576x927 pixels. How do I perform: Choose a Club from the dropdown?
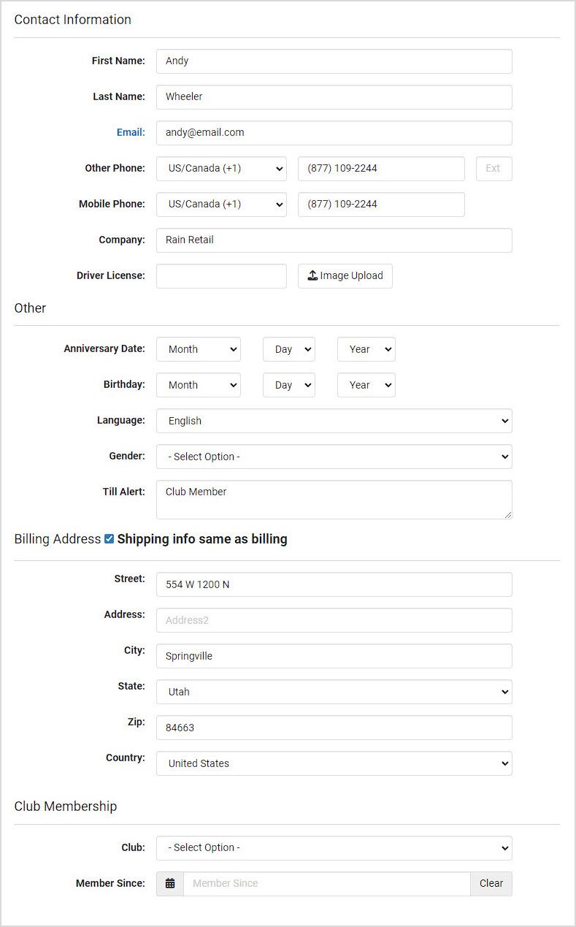coord(334,847)
